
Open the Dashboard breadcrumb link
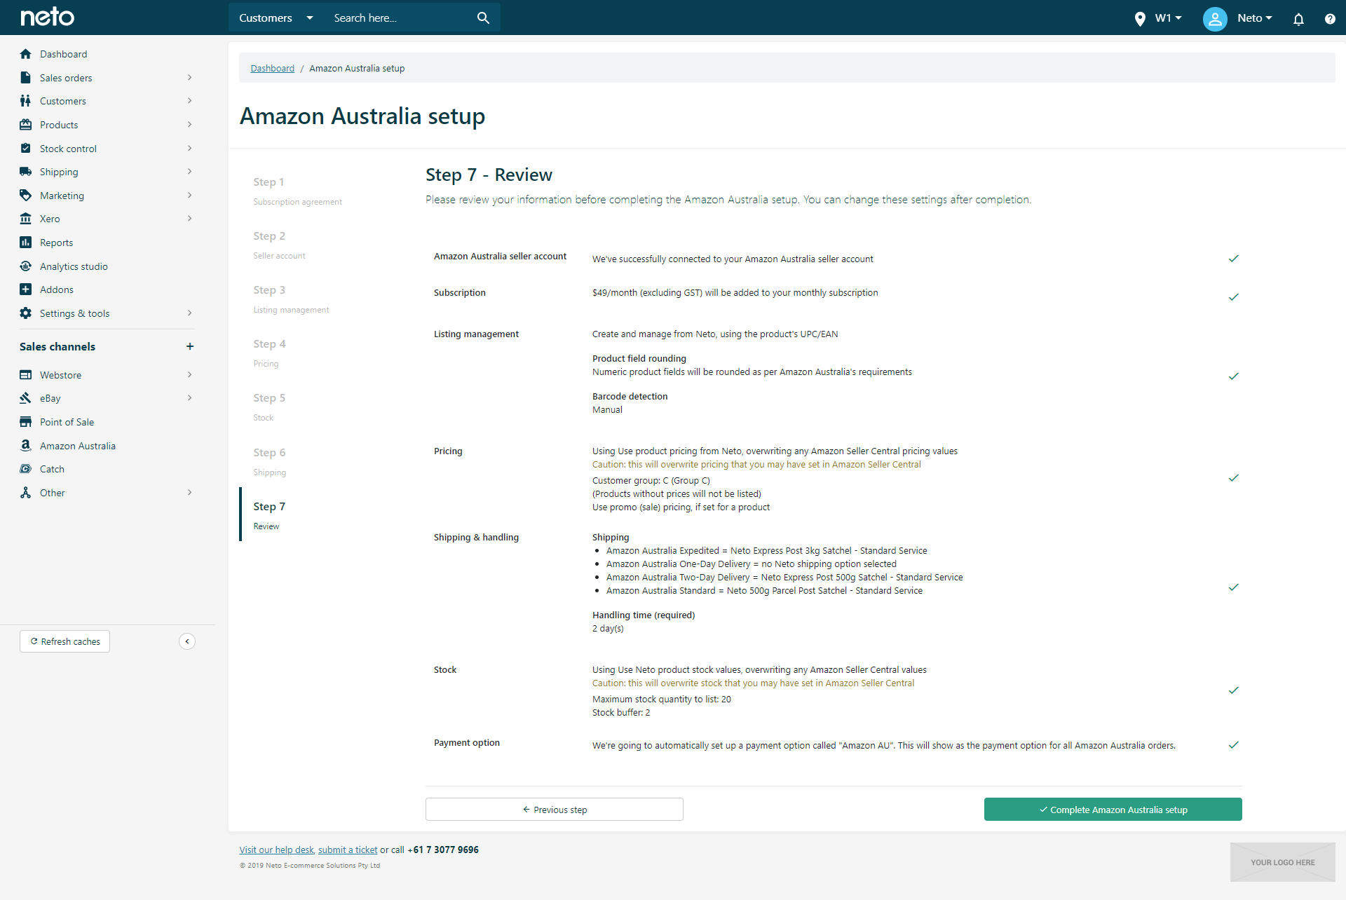(x=272, y=69)
